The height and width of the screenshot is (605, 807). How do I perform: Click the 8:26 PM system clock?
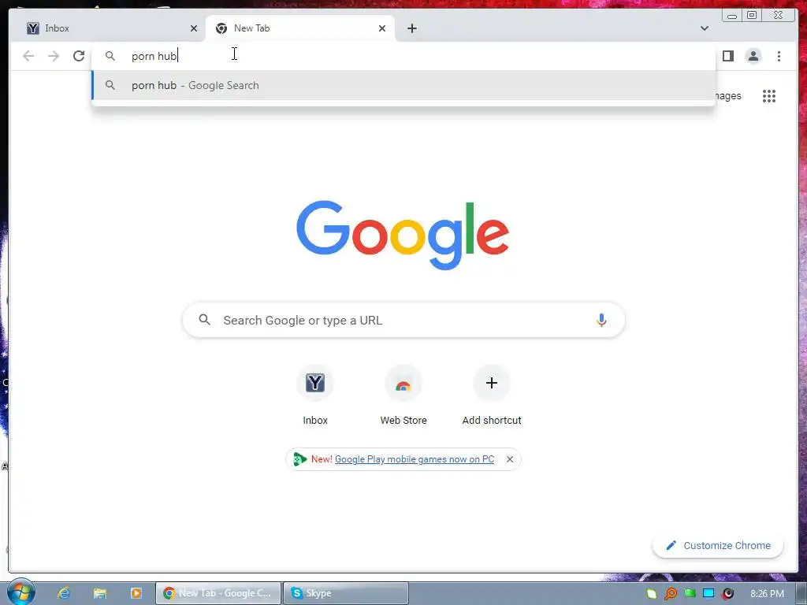pos(767,594)
